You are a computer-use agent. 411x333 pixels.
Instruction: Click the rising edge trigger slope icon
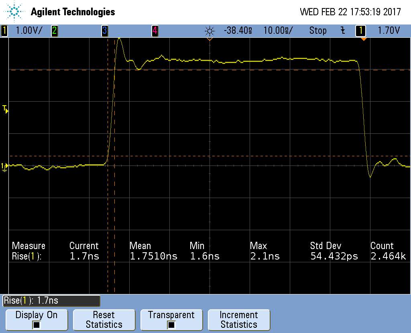coord(342,31)
